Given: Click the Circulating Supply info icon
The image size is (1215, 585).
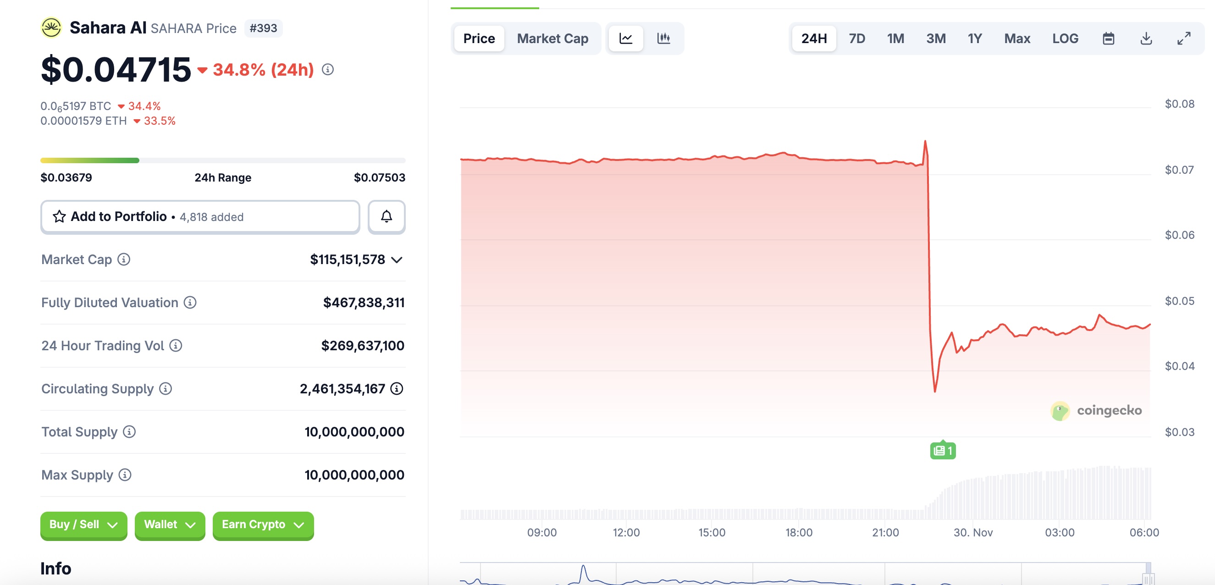Looking at the screenshot, I should pyautogui.click(x=165, y=389).
